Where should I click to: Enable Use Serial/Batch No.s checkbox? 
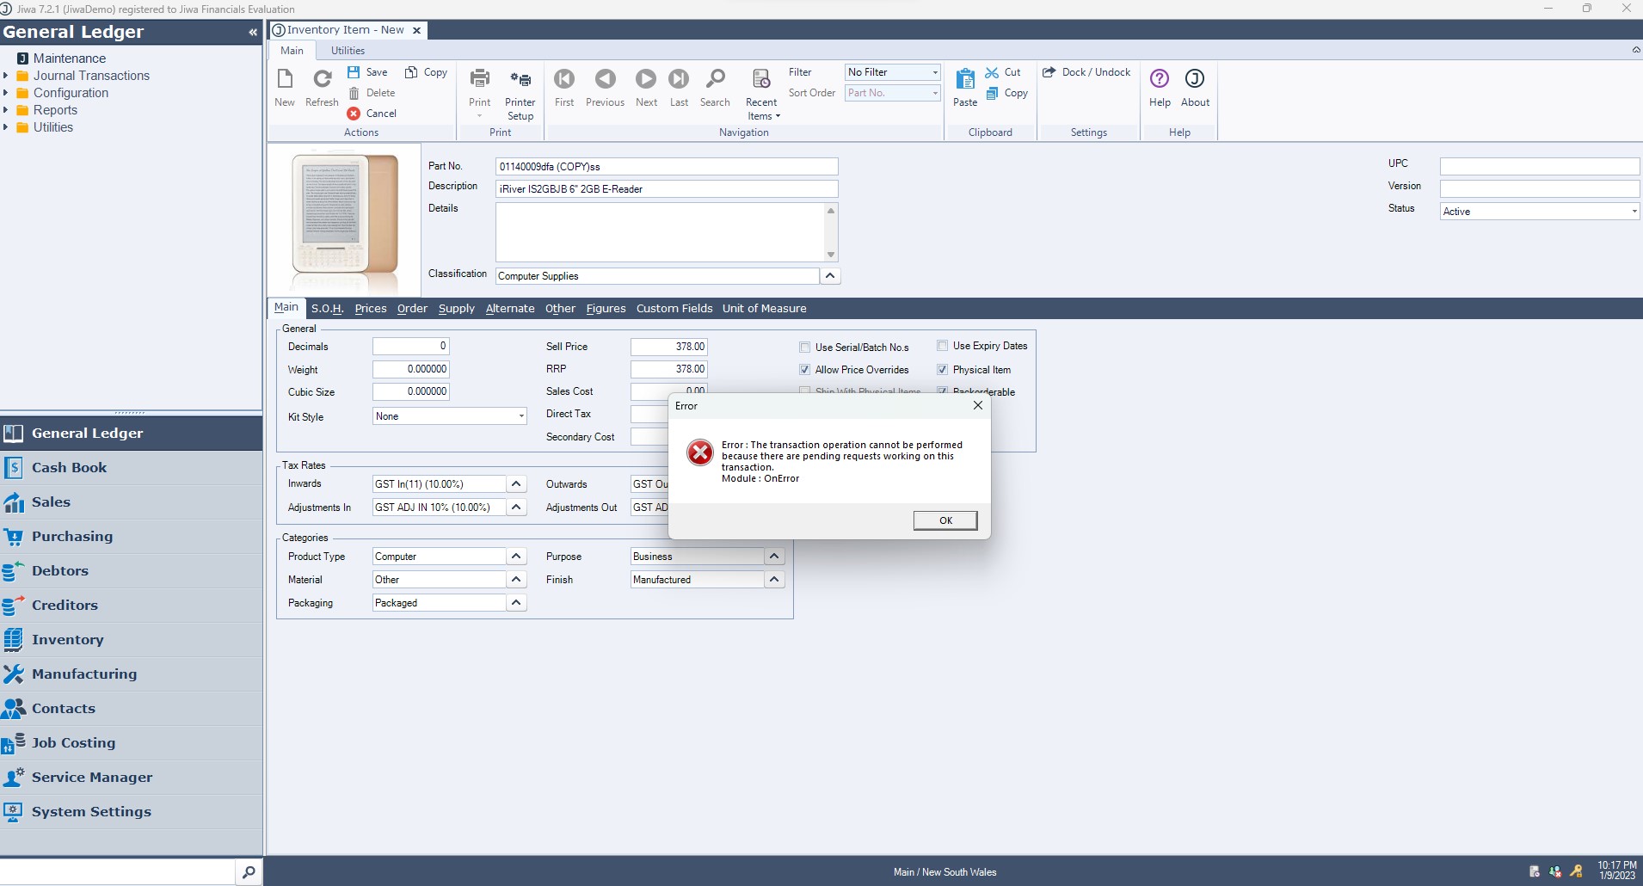(805, 348)
